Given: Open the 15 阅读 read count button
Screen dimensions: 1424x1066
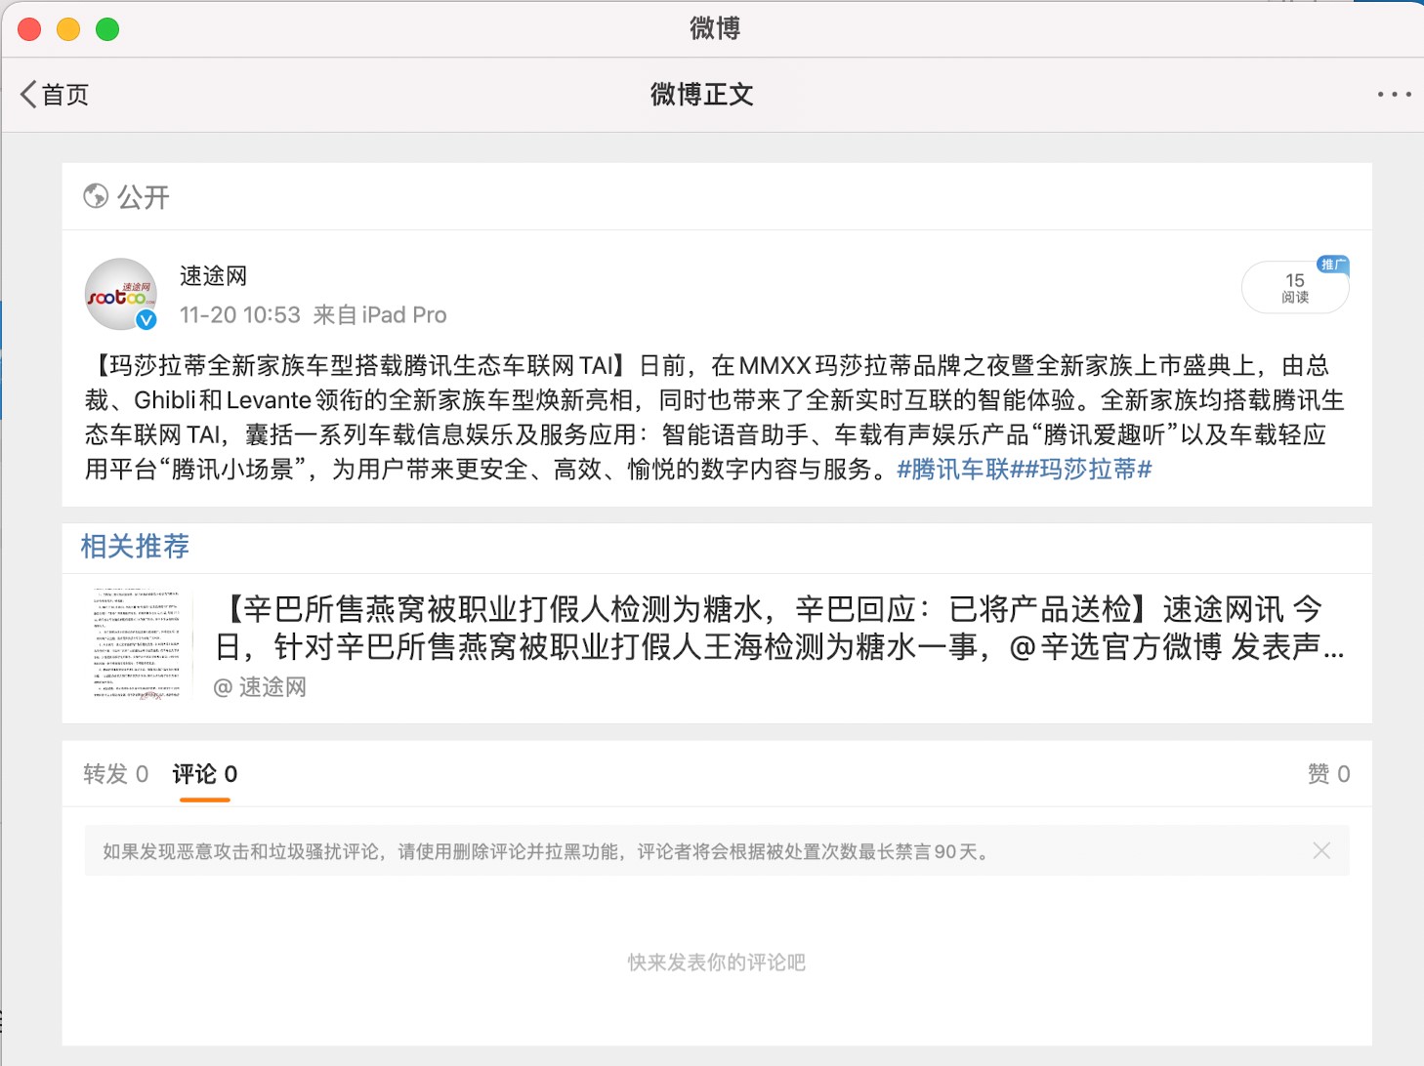Looking at the screenshot, I should point(1294,288).
